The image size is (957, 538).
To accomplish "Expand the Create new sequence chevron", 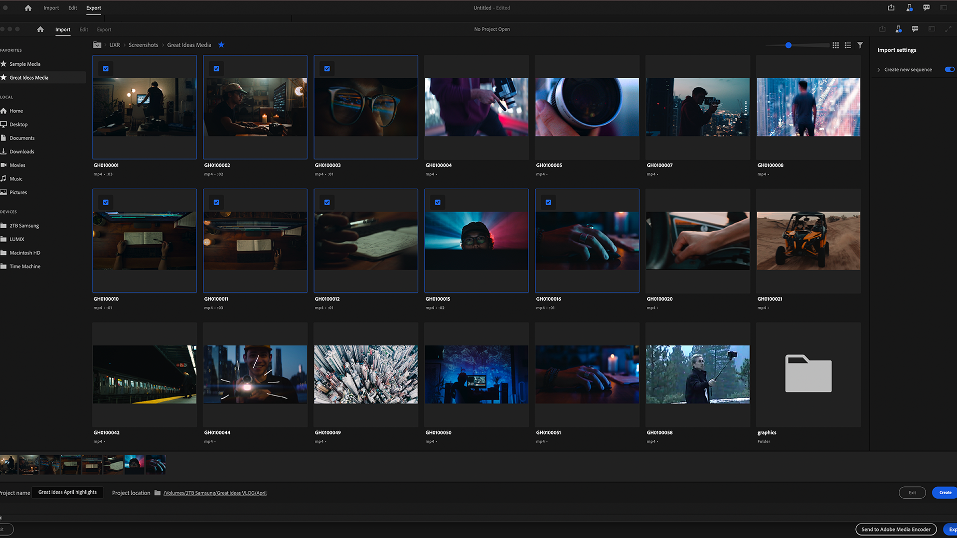I will (x=879, y=70).
